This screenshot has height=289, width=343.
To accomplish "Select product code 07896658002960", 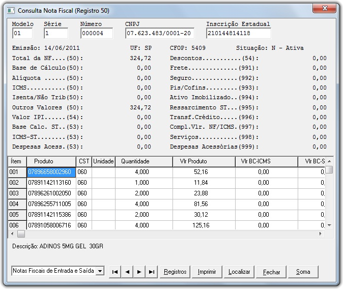I will coord(51,172).
